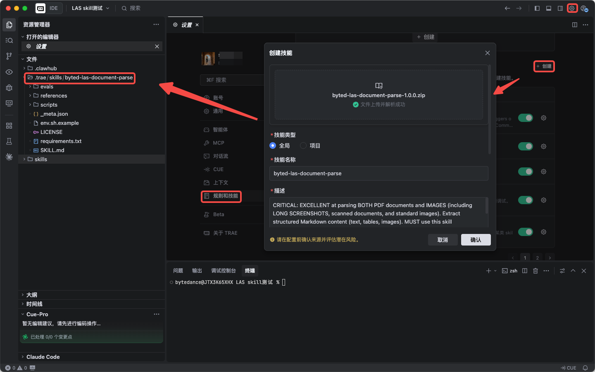Toggle off the first skill switch
Image resolution: width=595 pixels, height=372 pixels.
click(526, 118)
